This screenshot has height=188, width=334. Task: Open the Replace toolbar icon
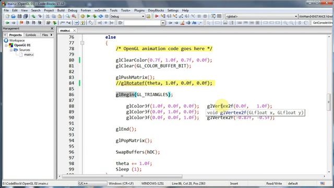tap(74, 16)
